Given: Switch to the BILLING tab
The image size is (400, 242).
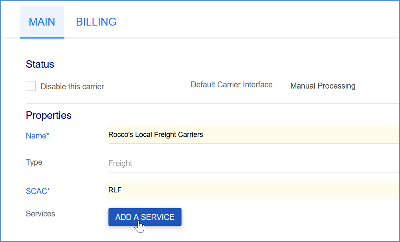Looking at the screenshot, I should click(x=96, y=22).
